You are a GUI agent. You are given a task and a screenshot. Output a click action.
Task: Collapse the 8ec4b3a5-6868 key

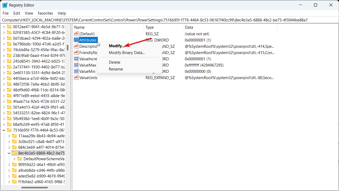click(9, 153)
